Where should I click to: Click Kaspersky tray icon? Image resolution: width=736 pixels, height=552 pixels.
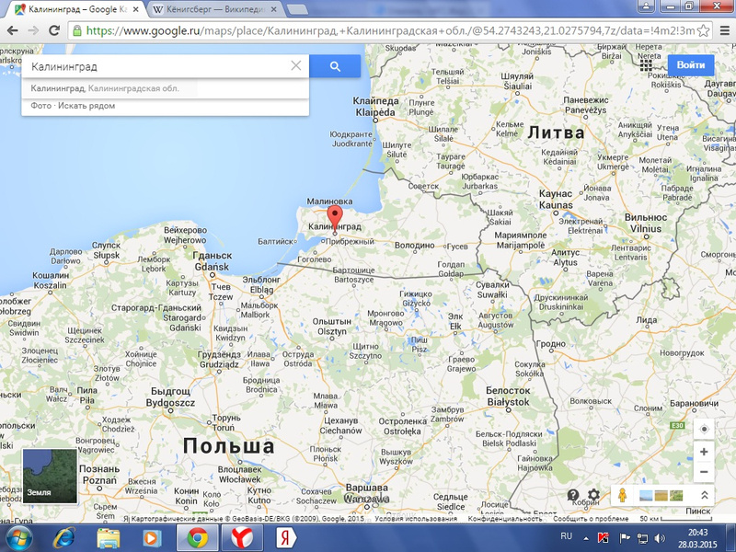click(604, 538)
